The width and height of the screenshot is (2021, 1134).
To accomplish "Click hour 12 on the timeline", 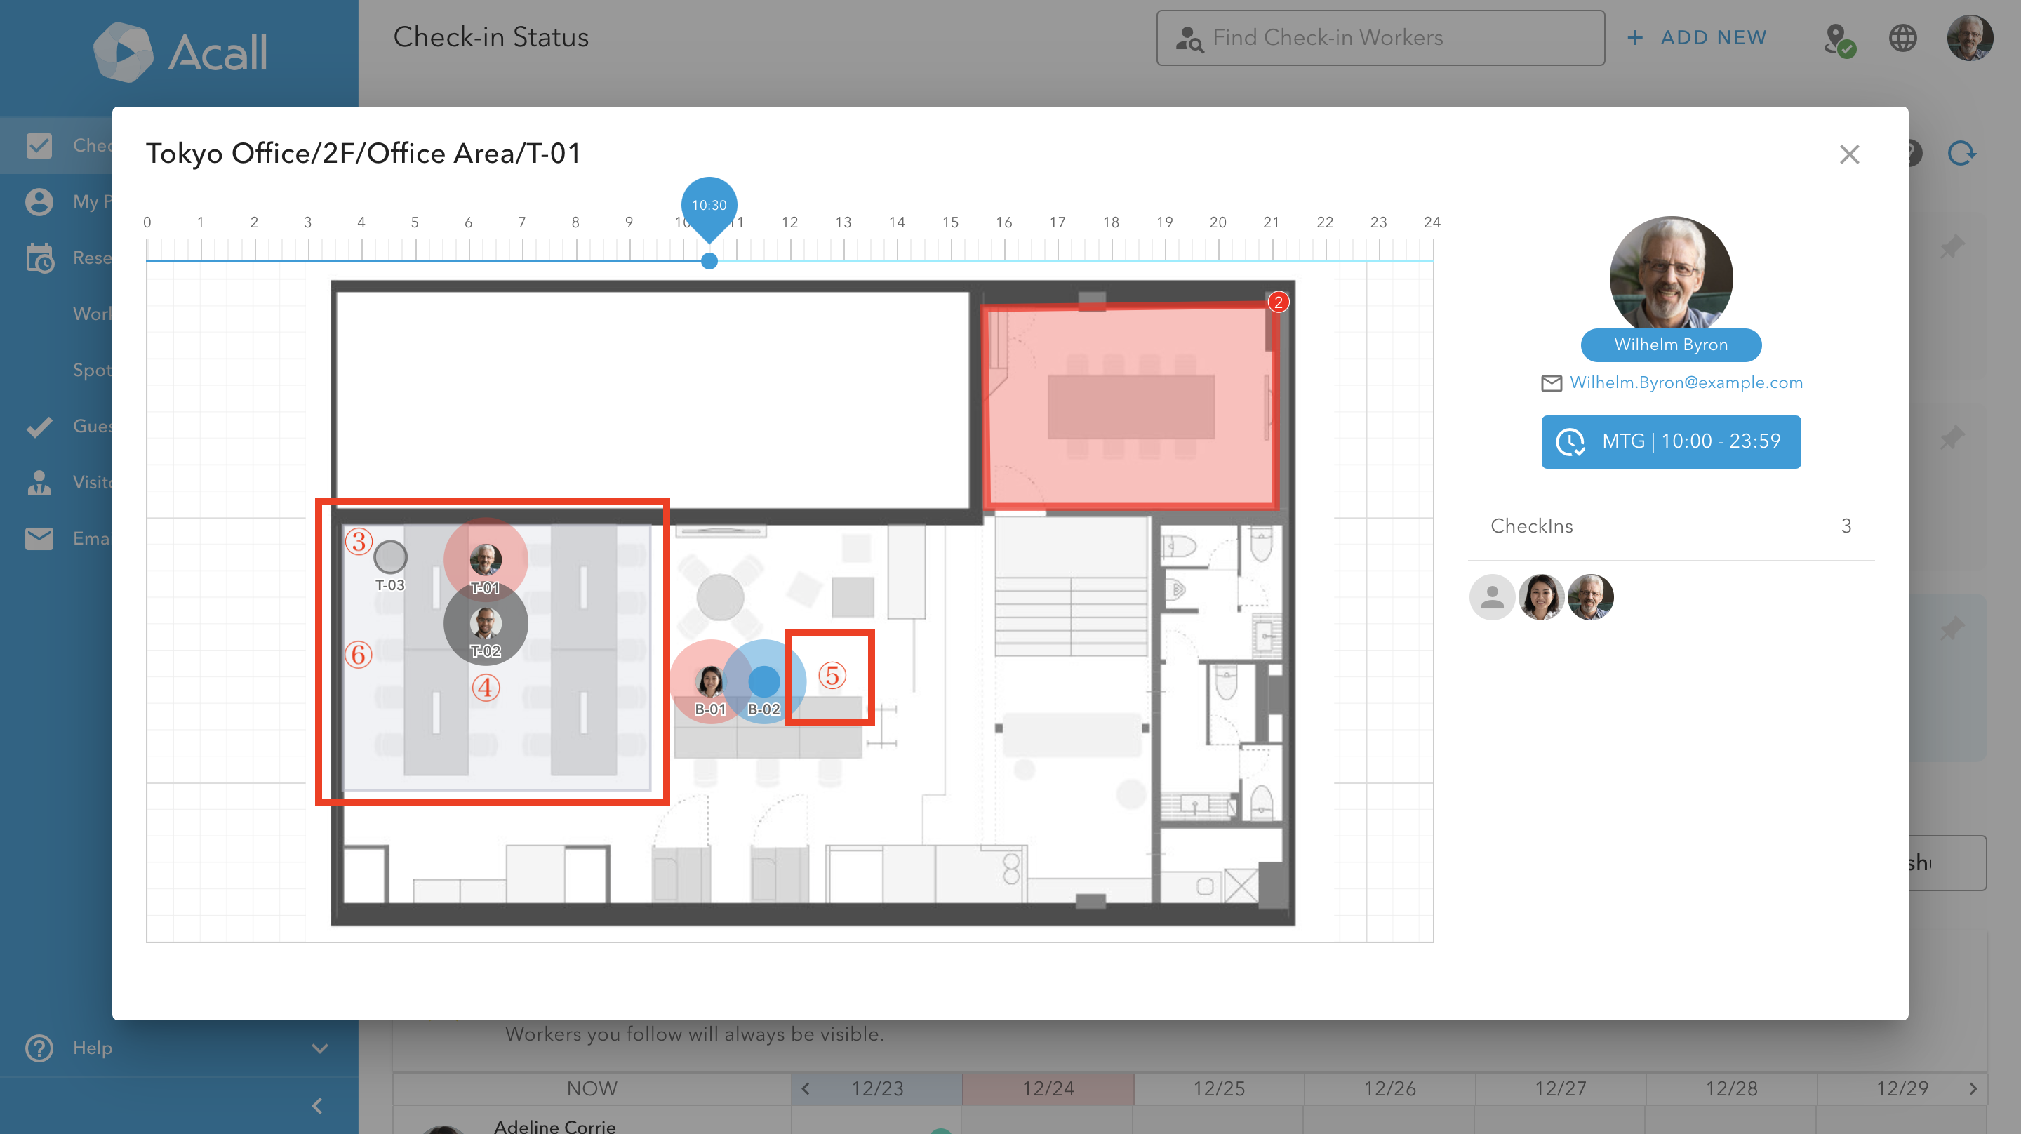I will [789, 223].
